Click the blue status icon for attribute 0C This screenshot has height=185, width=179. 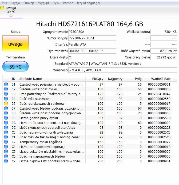pyautogui.click(x=6, y=127)
